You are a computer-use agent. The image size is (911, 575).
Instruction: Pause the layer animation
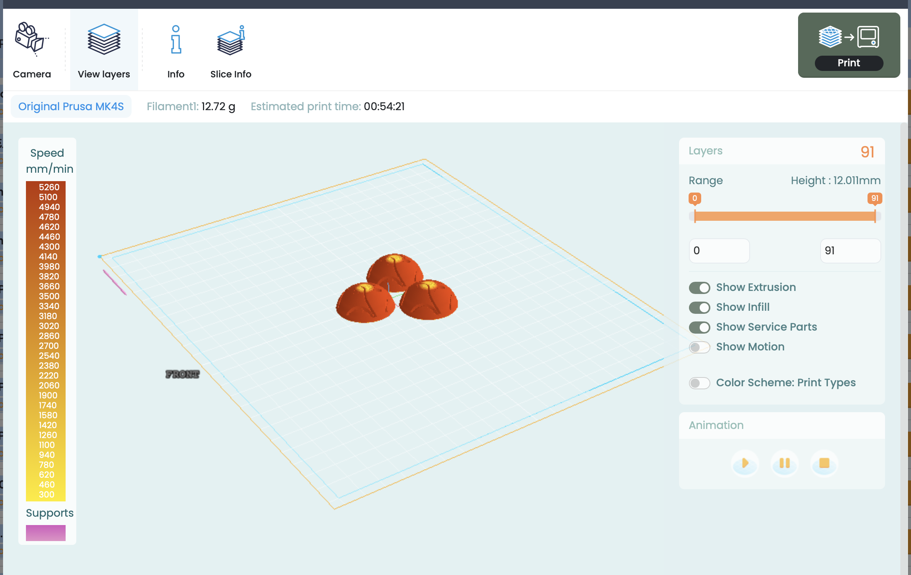click(x=785, y=463)
